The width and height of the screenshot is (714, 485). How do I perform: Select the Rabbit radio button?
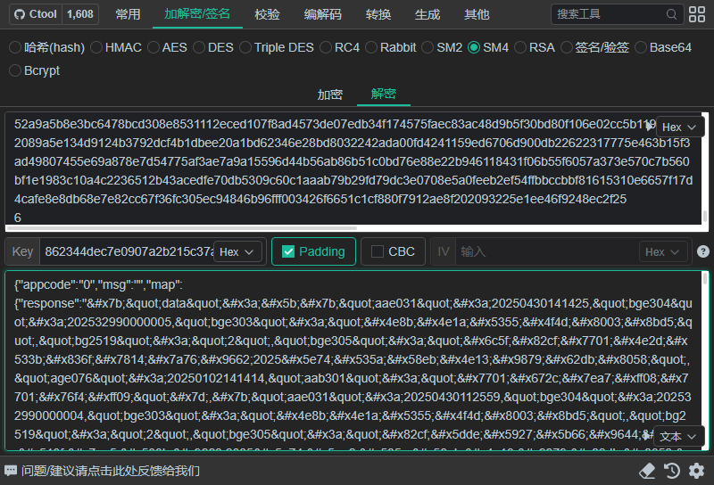click(371, 47)
